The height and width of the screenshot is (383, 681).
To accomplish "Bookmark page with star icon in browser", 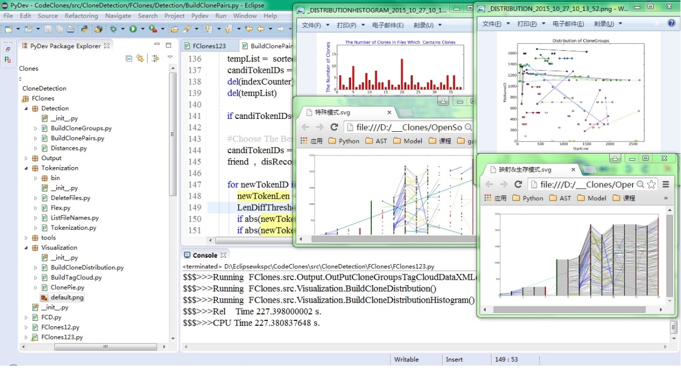I will (x=651, y=184).
